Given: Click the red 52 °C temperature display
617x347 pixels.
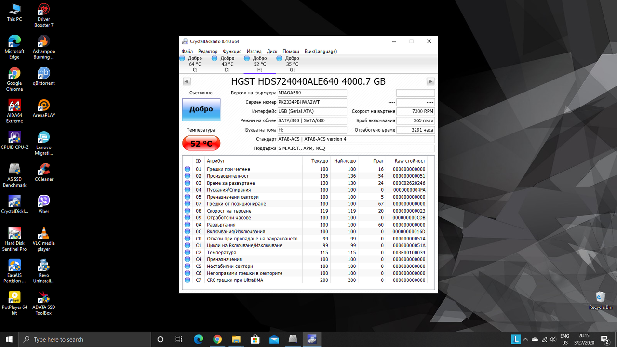Looking at the screenshot, I should tap(201, 143).
